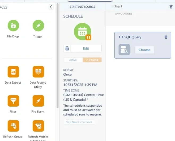Select the File Drop source icon
The height and width of the screenshot is (141, 175).
tap(13, 26)
